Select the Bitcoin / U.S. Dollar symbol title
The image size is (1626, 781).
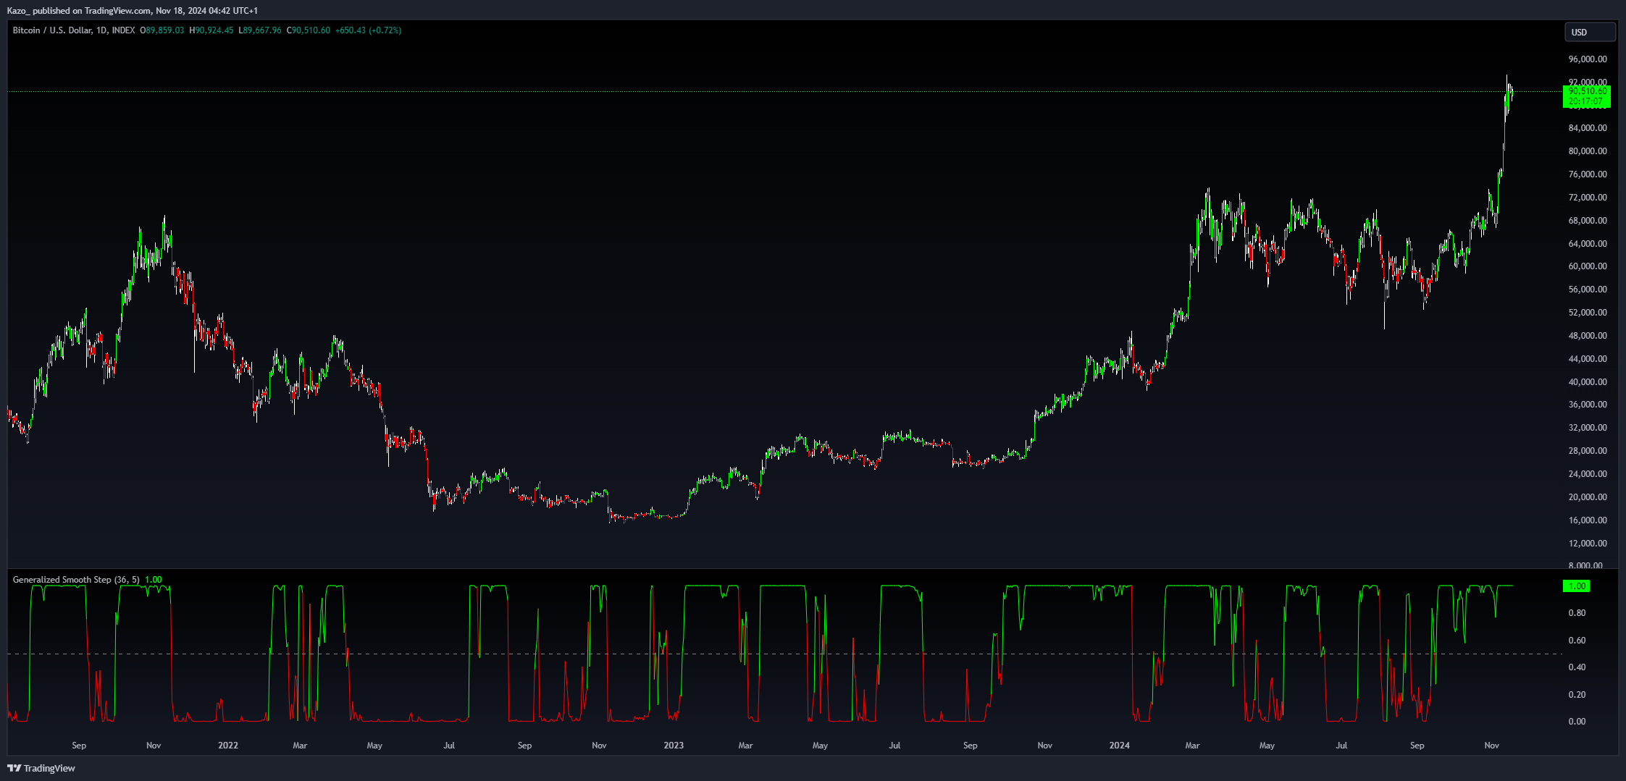point(74,30)
